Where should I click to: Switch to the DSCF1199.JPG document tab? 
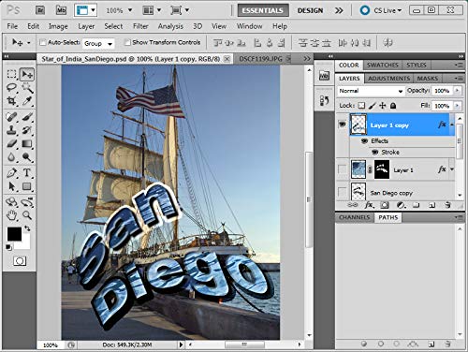coord(260,58)
